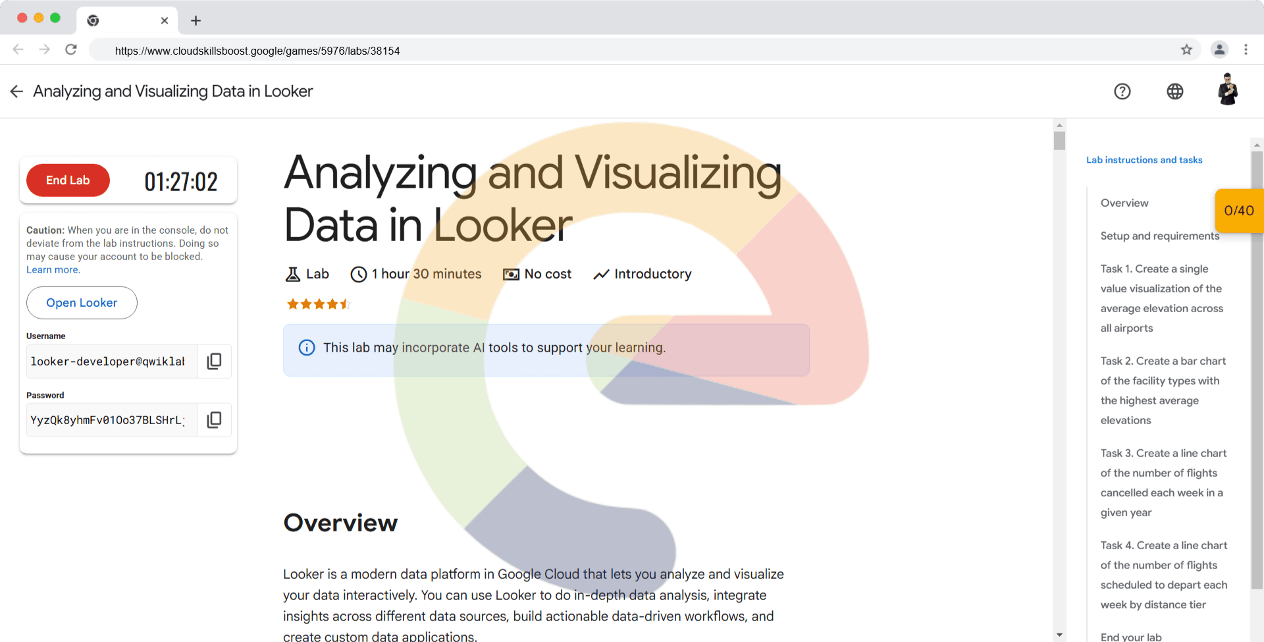Follow the Learn more link

[53, 270]
